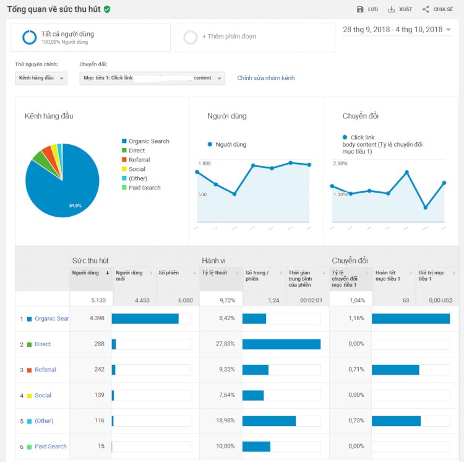The width and height of the screenshot is (464, 462).
Task: Open the Kênh hàng đầu dimension dropdown
Action: (41, 78)
